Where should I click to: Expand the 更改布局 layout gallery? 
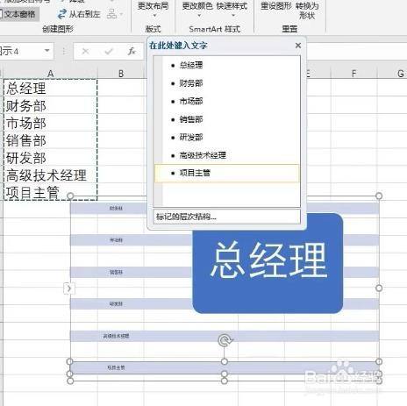(x=153, y=10)
